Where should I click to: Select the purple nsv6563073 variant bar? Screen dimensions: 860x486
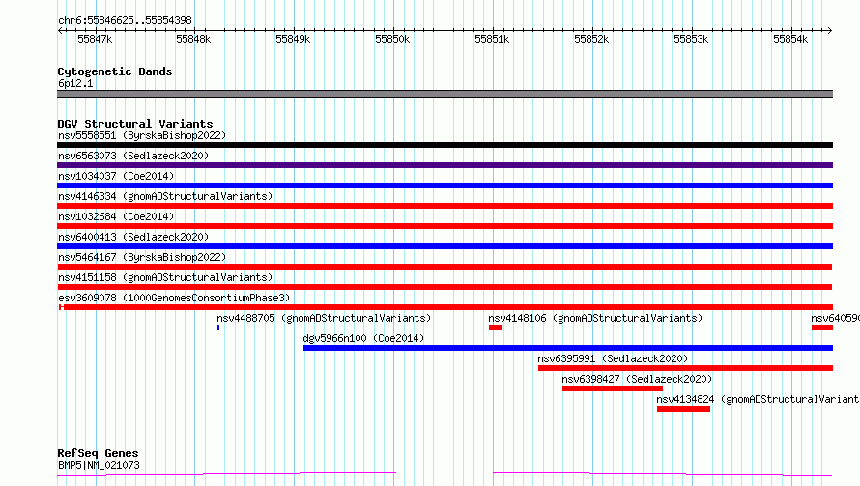(x=444, y=165)
